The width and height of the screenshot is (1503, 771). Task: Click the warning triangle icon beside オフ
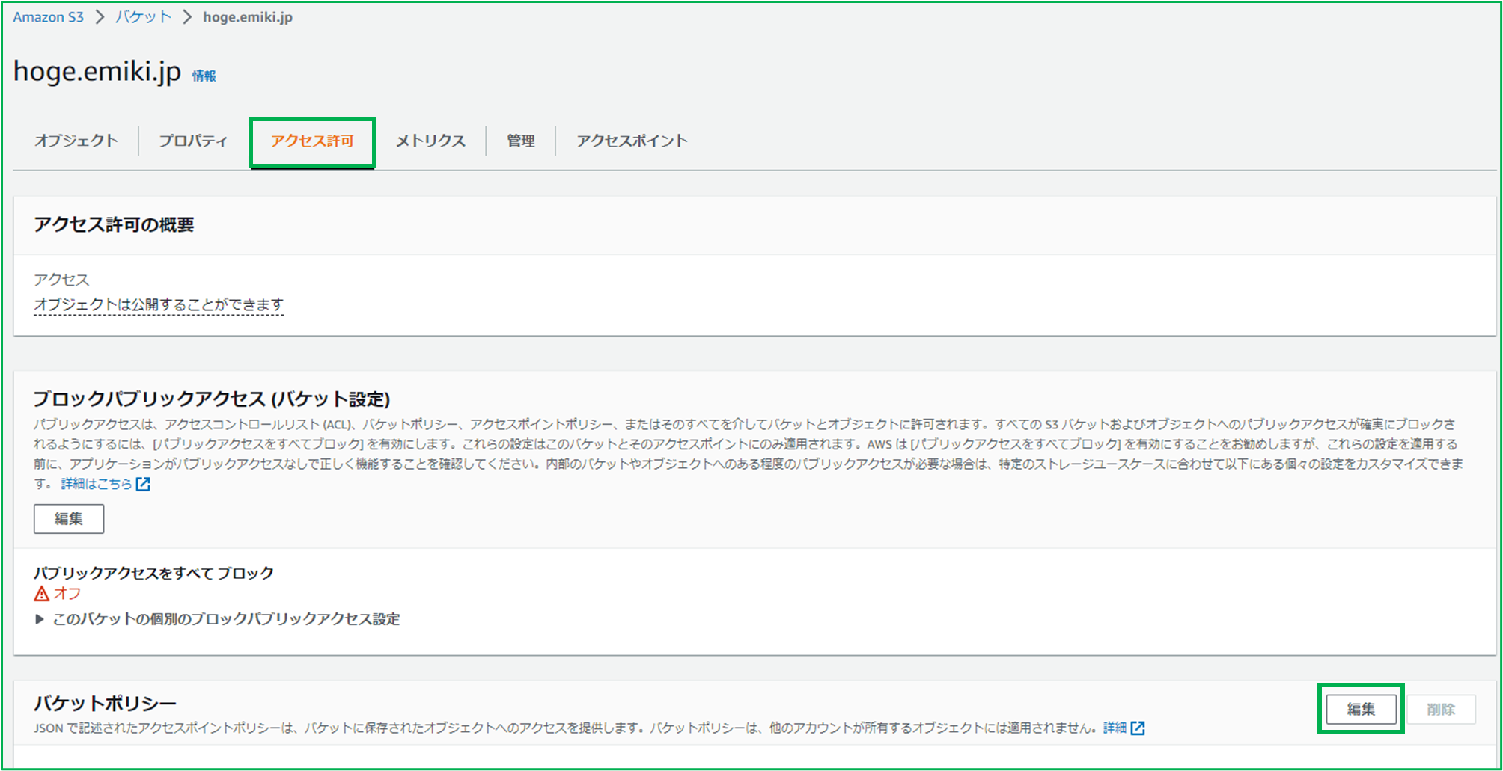[42, 594]
